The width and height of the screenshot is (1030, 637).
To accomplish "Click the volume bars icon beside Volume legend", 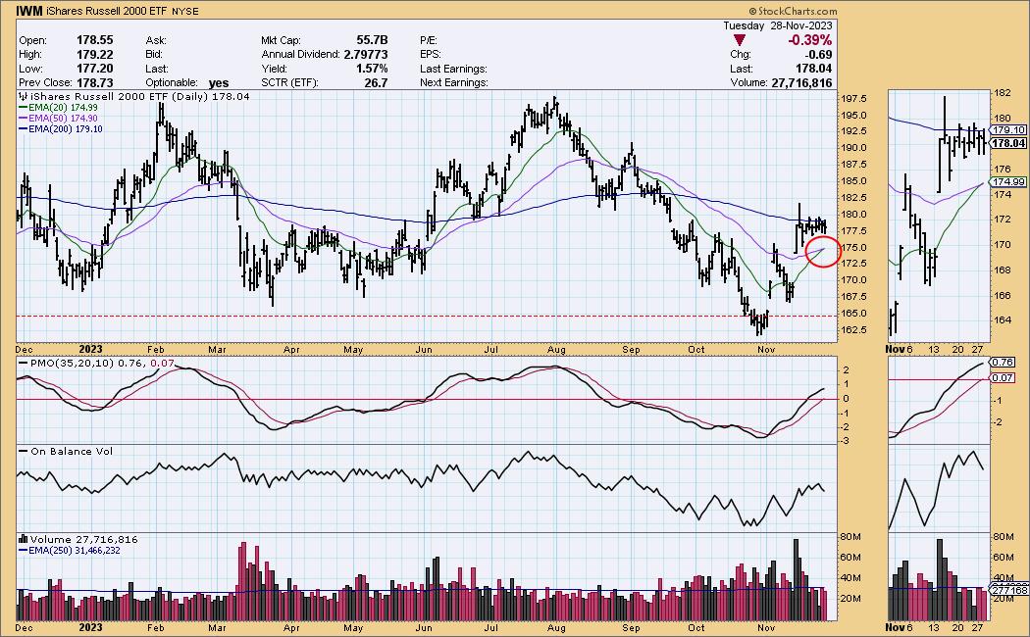I will click(x=23, y=539).
